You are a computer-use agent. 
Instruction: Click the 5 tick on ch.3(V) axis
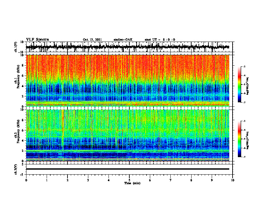pyautogui.click(x=23, y=164)
